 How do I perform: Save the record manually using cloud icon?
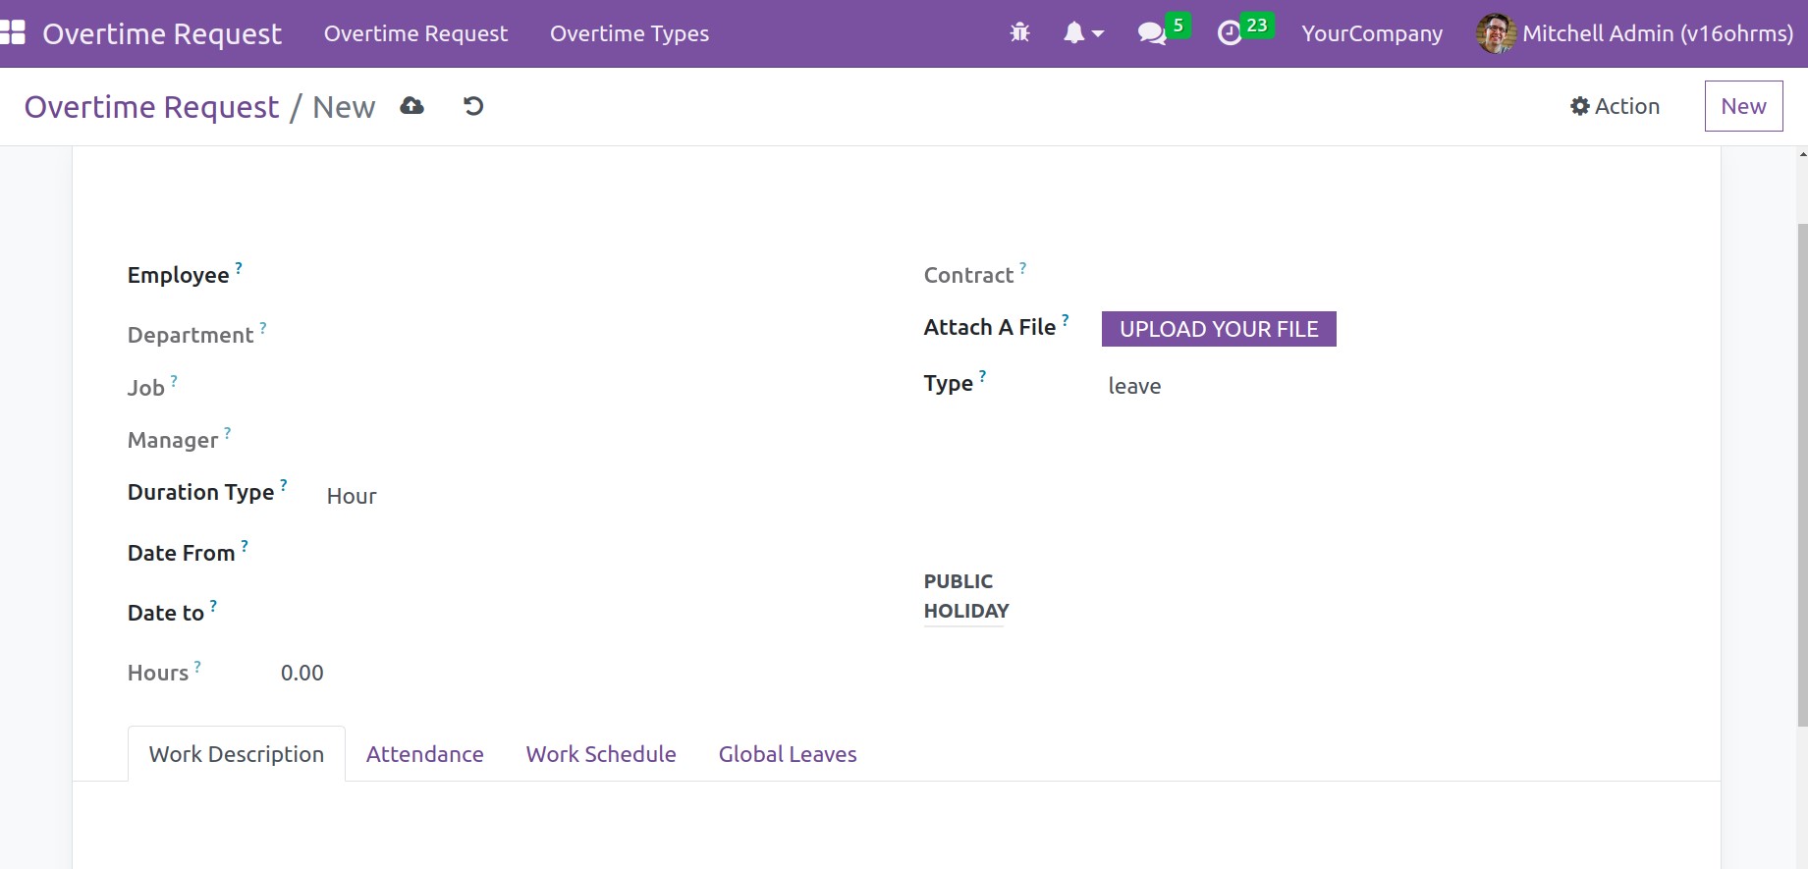[x=411, y=106]
